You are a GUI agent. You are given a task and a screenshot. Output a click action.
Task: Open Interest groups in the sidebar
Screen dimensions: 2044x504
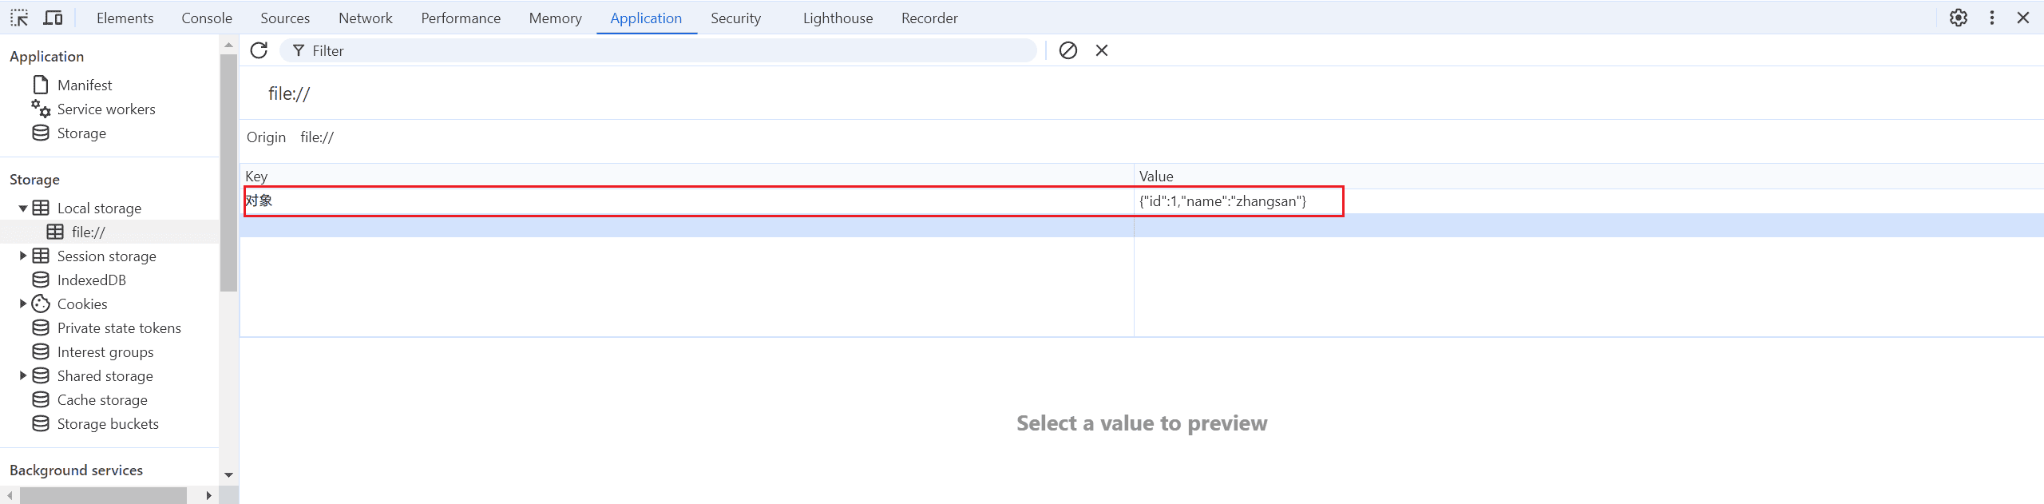[x=105, y=351]
